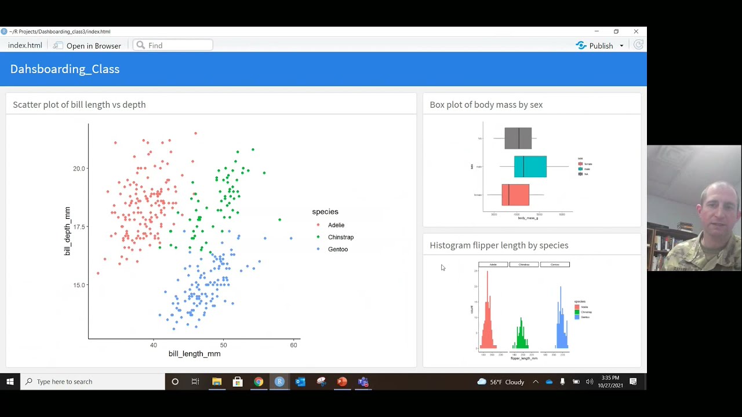Open Microsoft Teams from the taskbar
The width and height of the screenshot is (742, 417).
(363, 382)
